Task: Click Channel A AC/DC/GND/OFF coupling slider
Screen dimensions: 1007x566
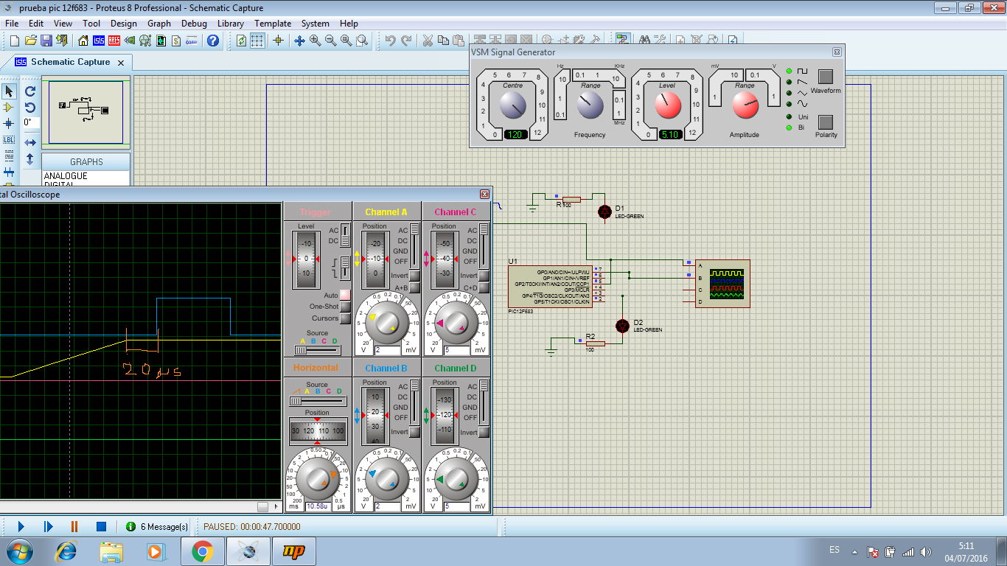Action: click(x=414, y=246)
